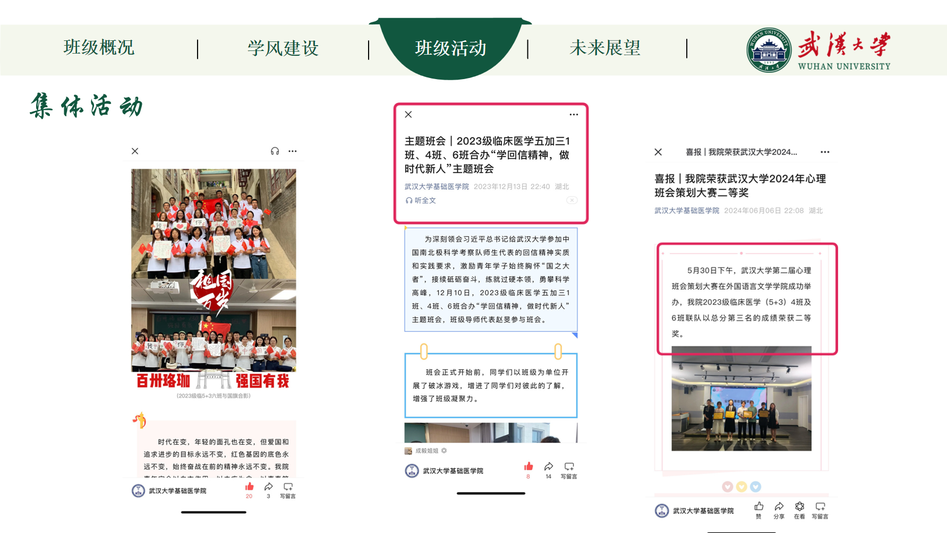The height and width of the screenshot is (533, 947).
Task: Click the Wuhan University round emblem logo
Action: pos(769,50)
